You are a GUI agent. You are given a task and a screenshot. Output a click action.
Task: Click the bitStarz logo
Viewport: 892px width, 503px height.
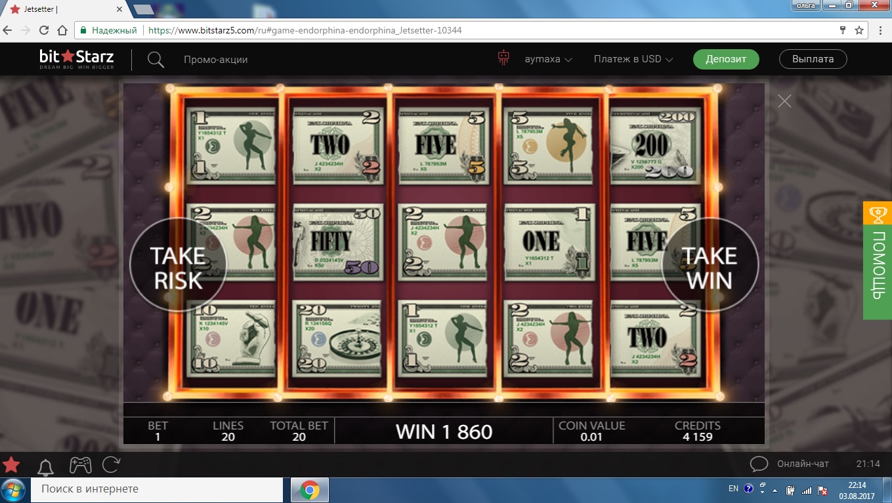point(77,59)
